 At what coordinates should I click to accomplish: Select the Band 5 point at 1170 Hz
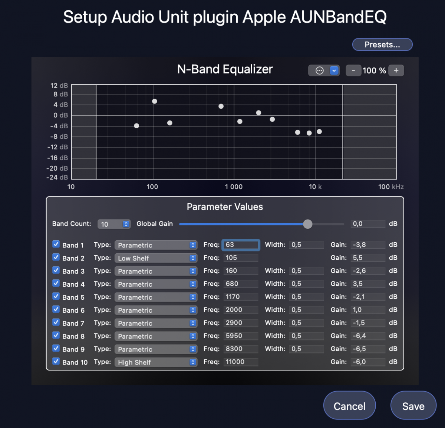click(240, 121)
